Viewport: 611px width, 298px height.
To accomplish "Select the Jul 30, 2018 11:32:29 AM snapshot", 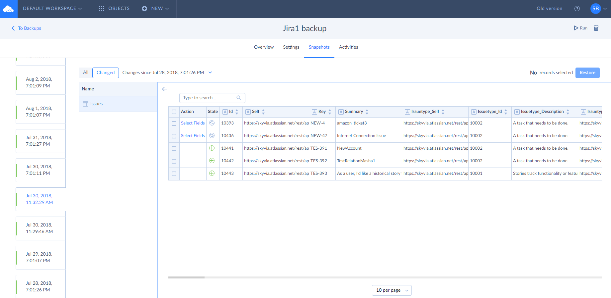I will point(41,199).
